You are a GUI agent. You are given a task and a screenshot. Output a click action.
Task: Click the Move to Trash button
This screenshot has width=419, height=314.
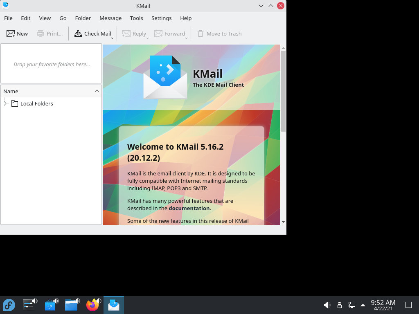[x=219, y=34]
